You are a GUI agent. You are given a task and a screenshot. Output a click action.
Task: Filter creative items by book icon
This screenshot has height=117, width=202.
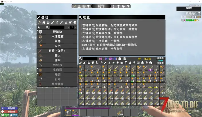point(118,63)
